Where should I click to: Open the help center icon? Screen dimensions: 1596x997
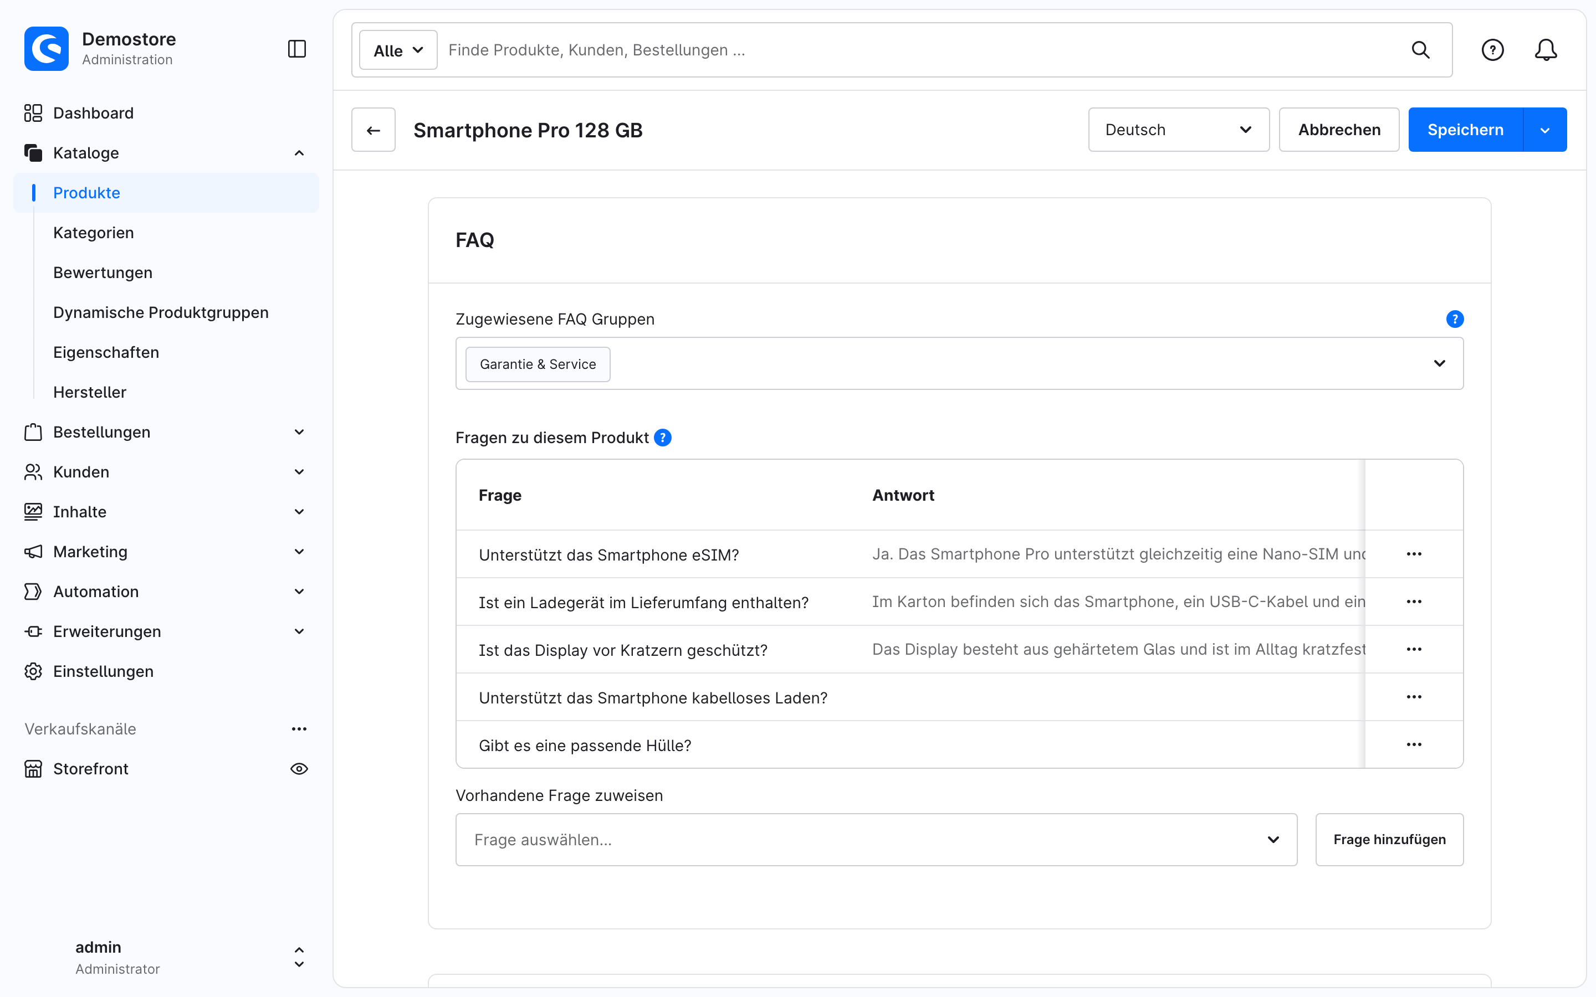click(x=1492, y=50)
